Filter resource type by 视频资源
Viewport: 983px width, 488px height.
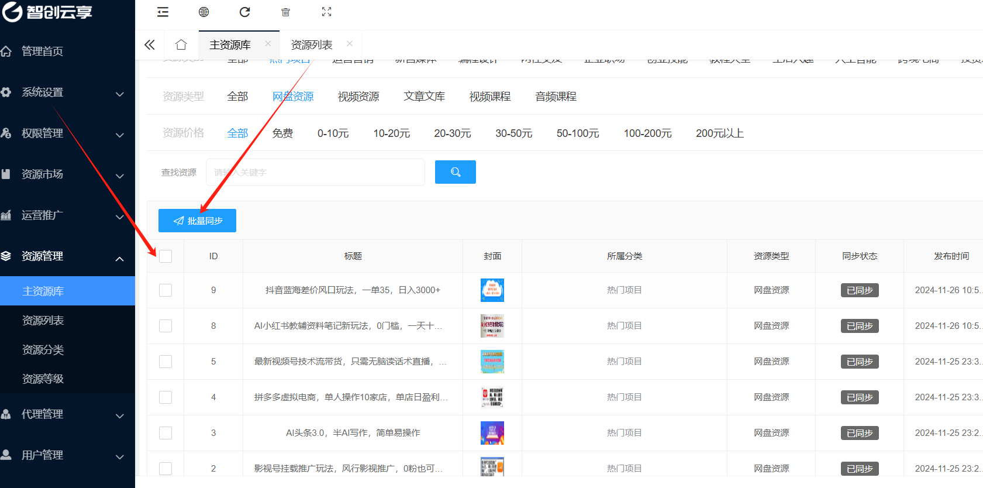pyautogui.click(x=358, y=97)
